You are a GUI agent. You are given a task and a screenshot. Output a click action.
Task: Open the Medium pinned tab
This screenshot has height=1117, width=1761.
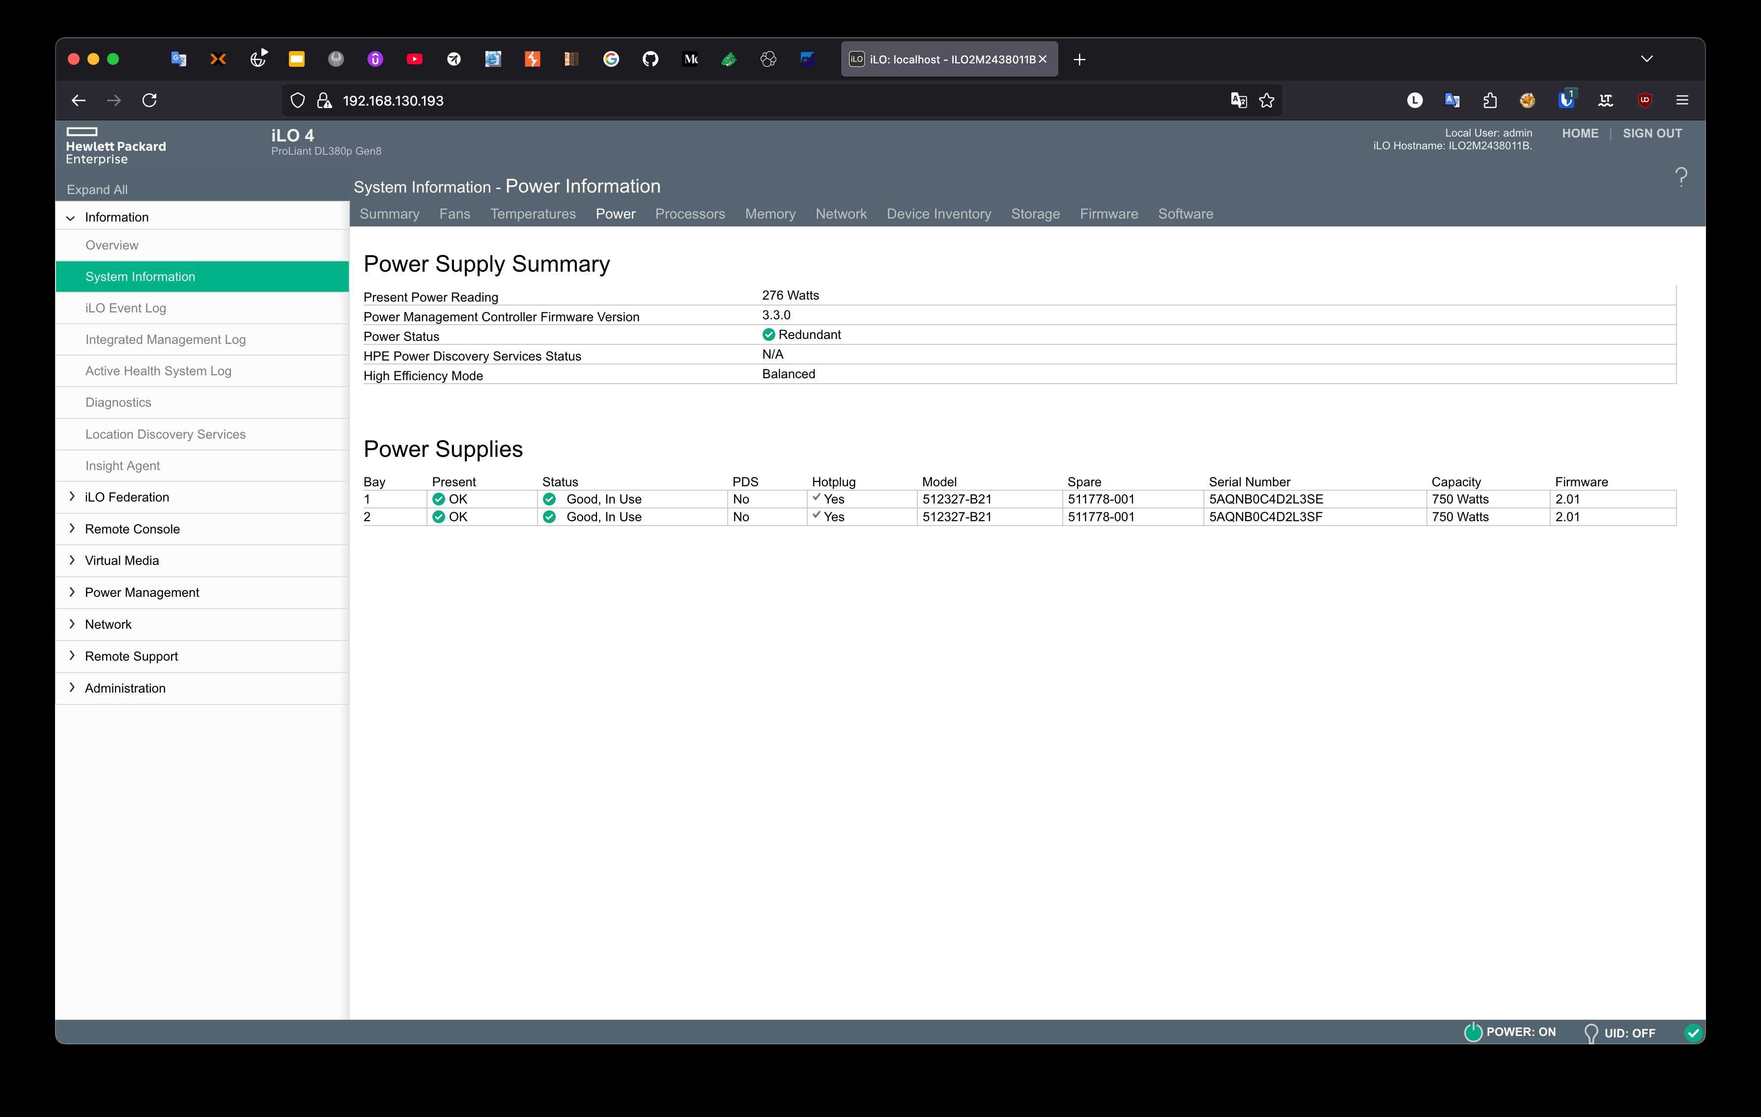690,59
